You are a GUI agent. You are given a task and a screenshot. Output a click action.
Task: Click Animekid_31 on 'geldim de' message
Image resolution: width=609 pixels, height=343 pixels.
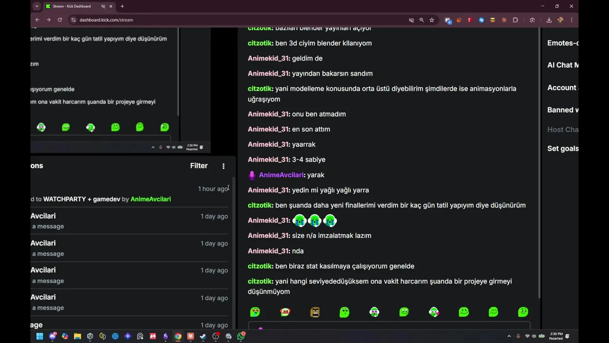click(269, 58)
